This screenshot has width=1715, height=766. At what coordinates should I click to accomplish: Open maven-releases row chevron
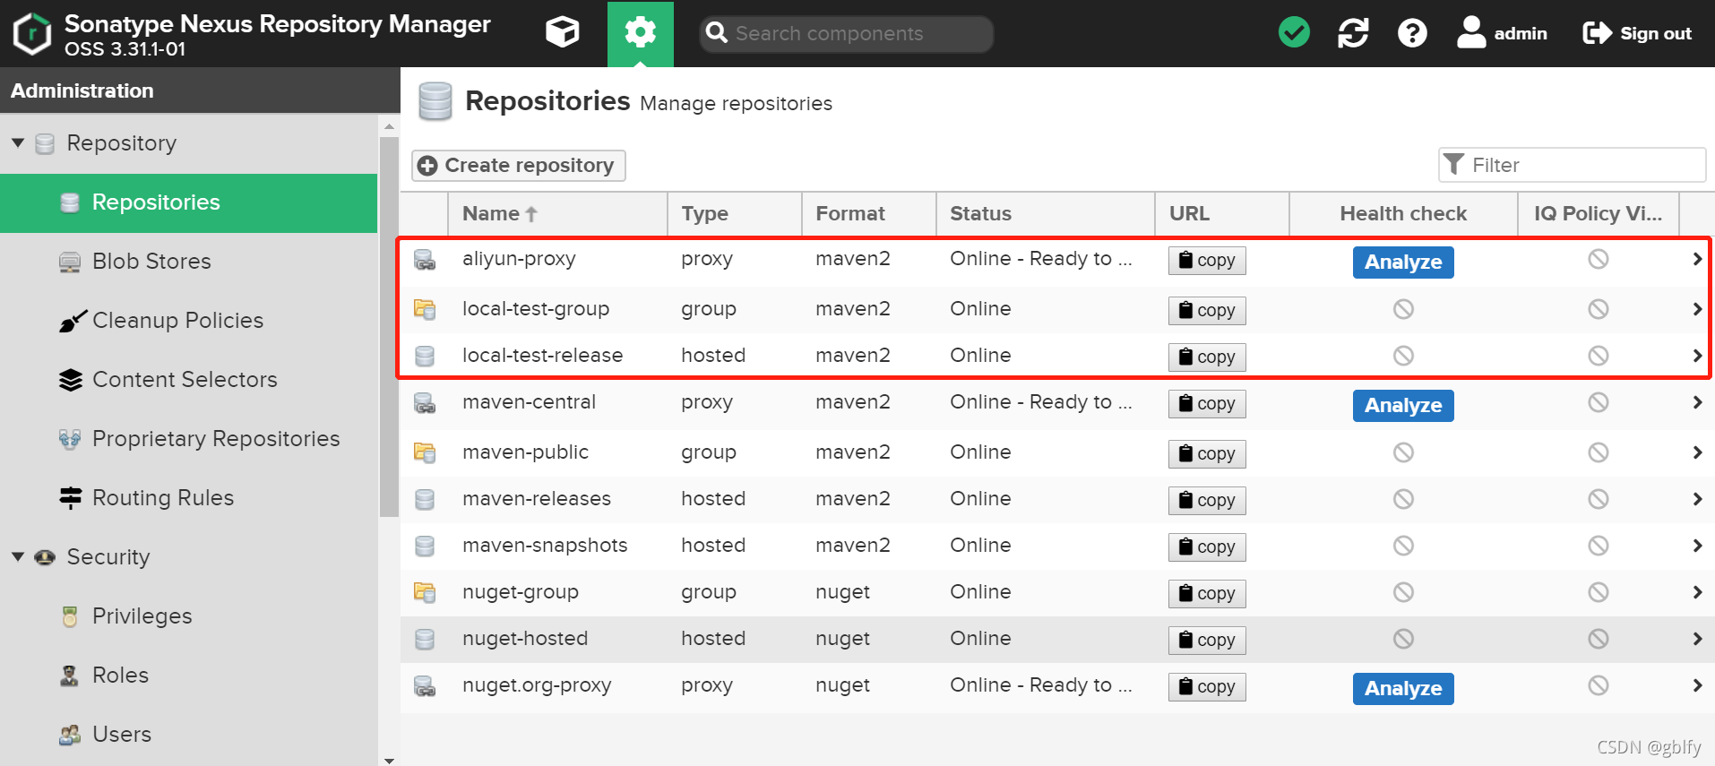pos(1697,499)
